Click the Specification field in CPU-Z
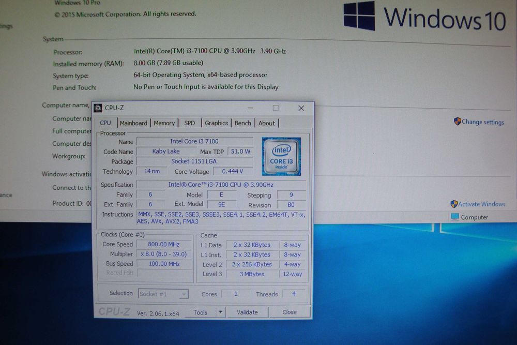 (221, 185)
